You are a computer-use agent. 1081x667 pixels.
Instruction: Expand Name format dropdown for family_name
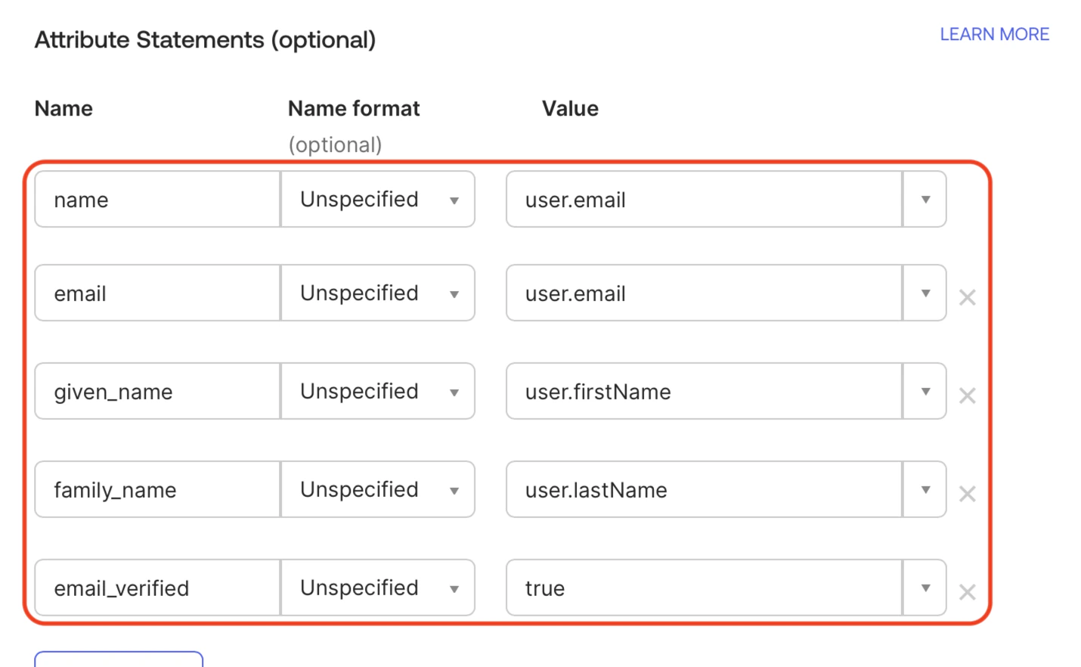[x=378, y=490]
